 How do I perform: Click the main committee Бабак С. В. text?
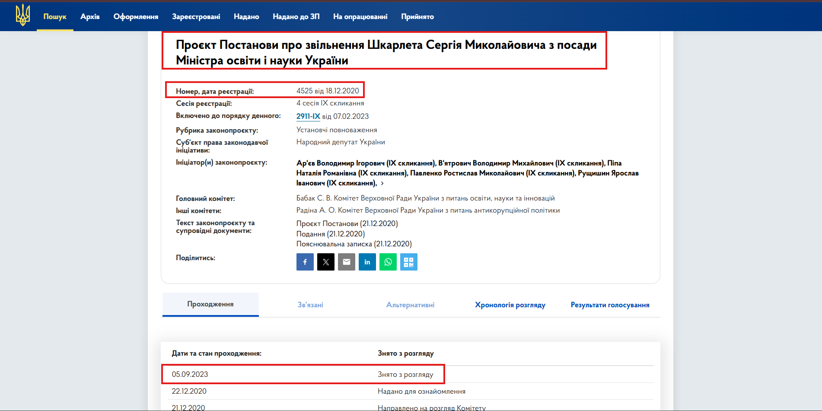pyautogui.click(x=426, y=198)
